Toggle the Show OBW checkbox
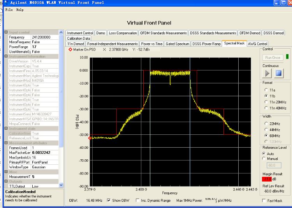 109,200
